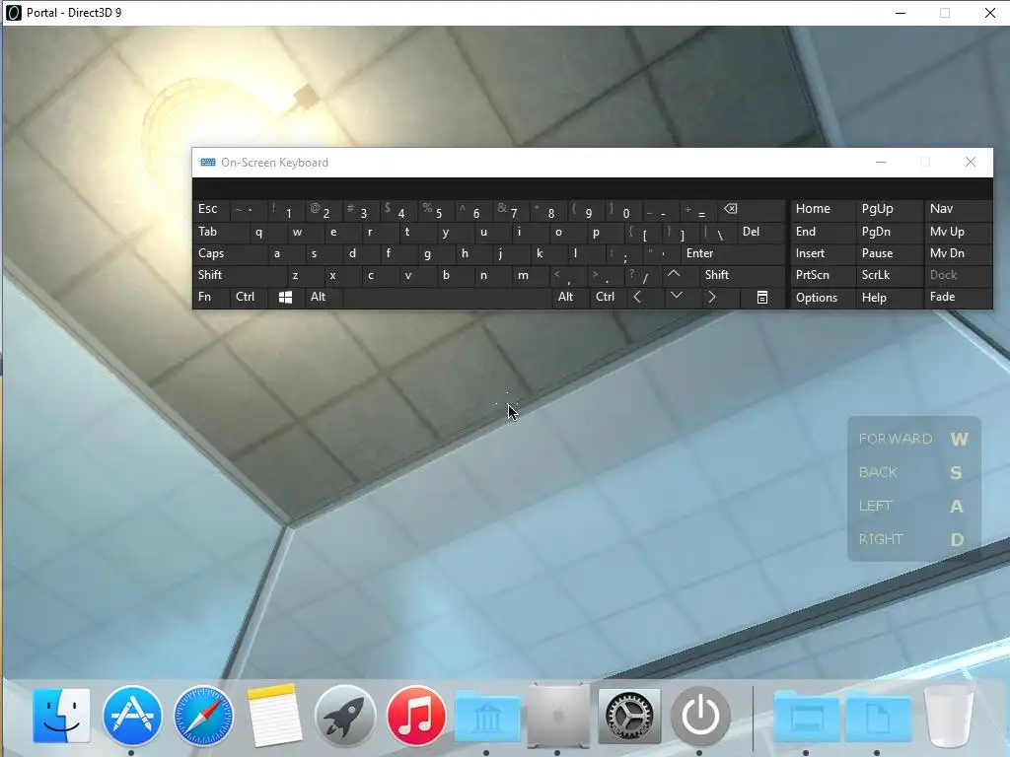Tap the number 1 key

pos(285,210)
